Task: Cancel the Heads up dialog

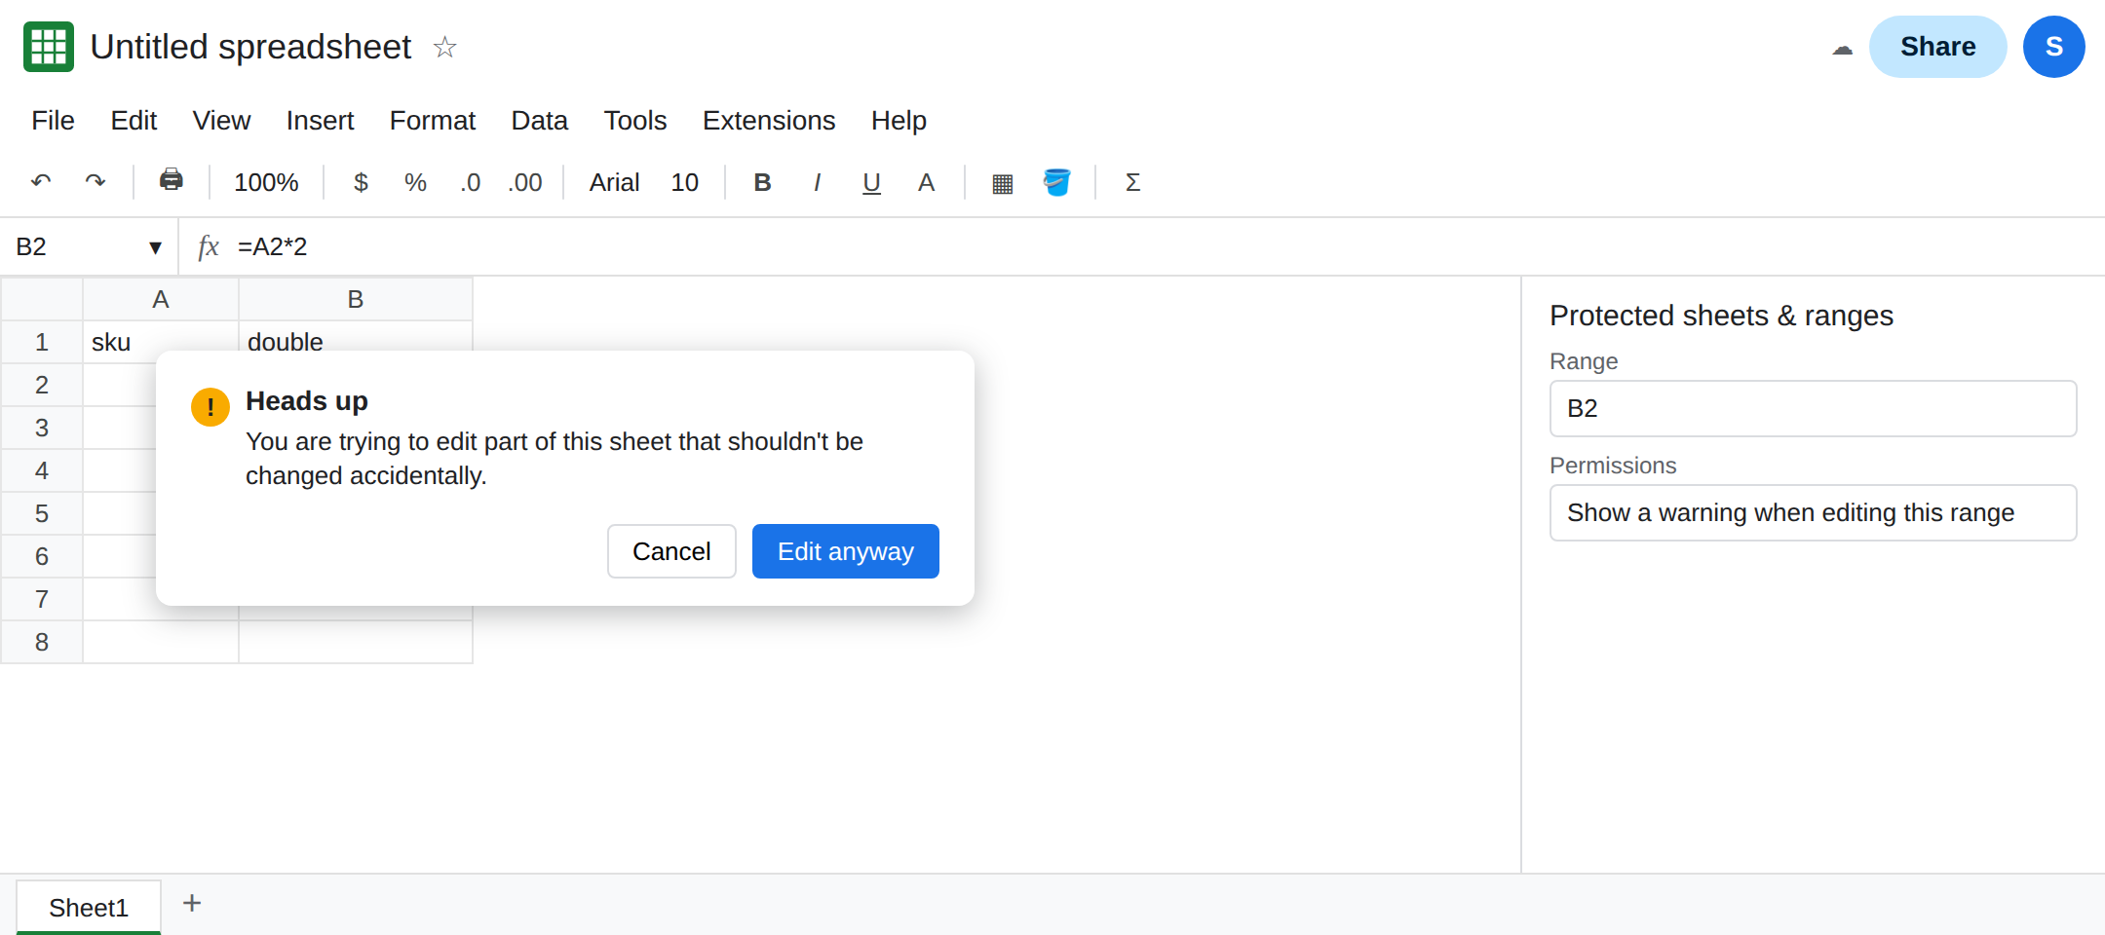Action: click(x=671, y=551)
